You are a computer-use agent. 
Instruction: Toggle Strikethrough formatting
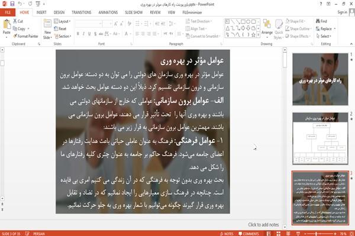click(x=101, y=34)
